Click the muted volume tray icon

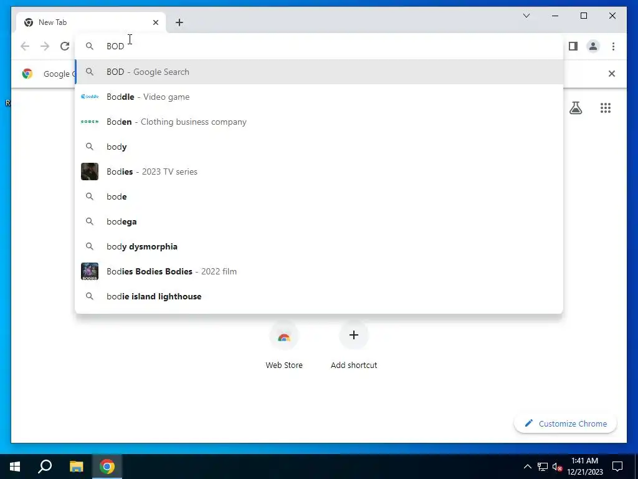[x=557, y=467]
